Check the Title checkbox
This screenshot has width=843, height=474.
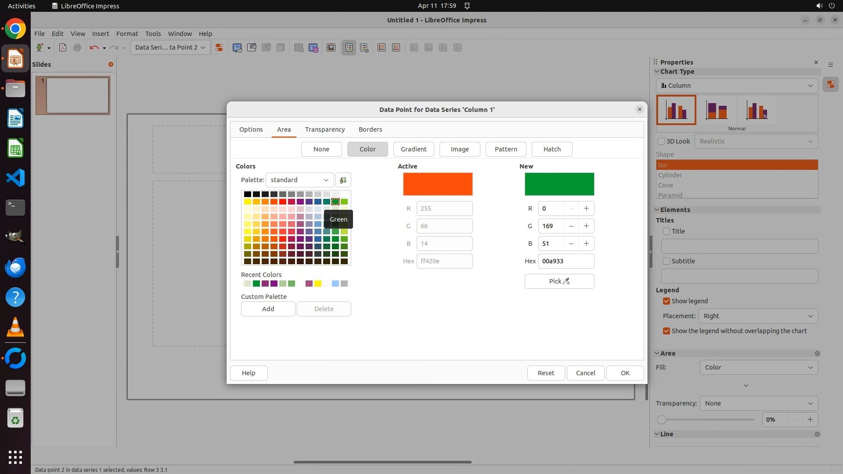coord(666,231)
